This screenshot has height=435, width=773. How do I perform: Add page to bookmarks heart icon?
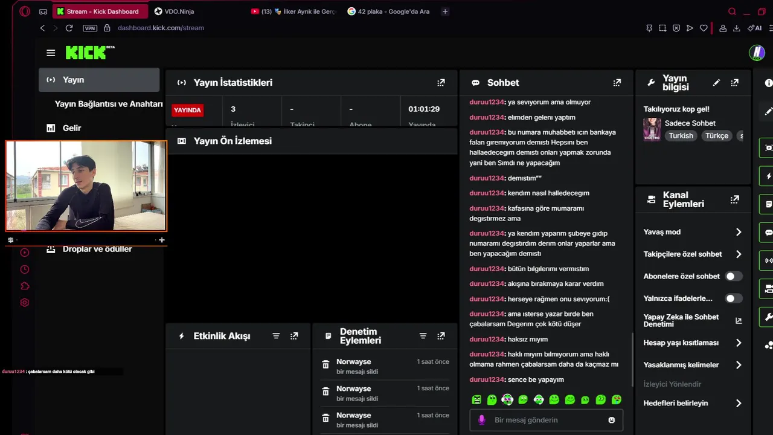coord(704,28)
